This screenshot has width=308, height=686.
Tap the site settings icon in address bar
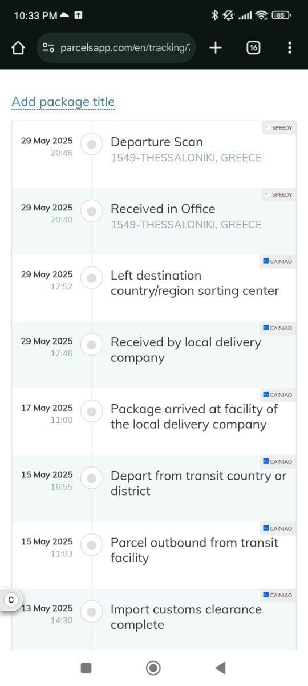point(49,48)
